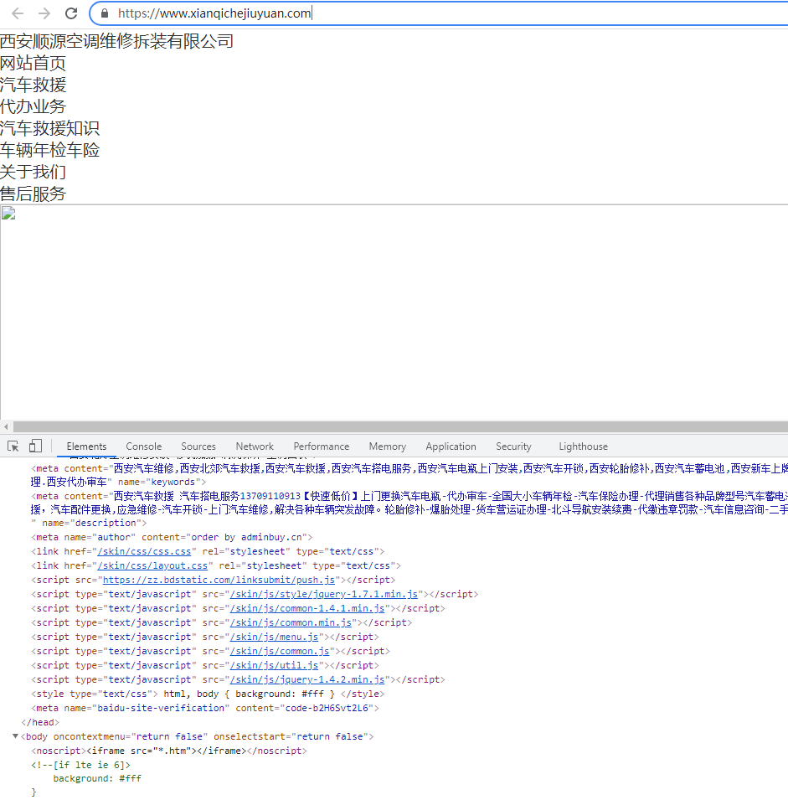Viewport: 788px width, 800px height.
Task: Follow the jquery-1.7.1.min.js script link
Action: pyautogui.click(x=323, y=594)
